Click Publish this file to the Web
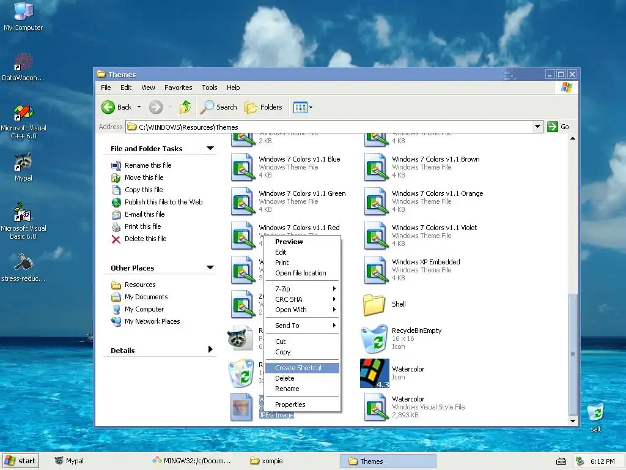Screen dimensions: 626x470 click(164, 202)
